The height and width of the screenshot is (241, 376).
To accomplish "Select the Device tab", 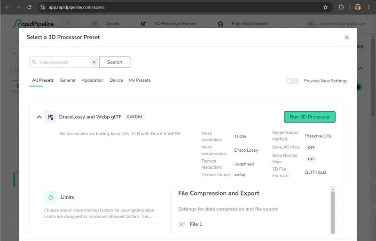I will click(x=116, y=80).
